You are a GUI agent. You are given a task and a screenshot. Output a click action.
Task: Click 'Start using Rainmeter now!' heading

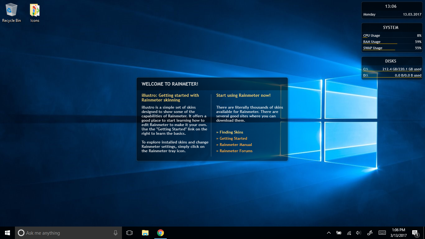coord(243,95)
